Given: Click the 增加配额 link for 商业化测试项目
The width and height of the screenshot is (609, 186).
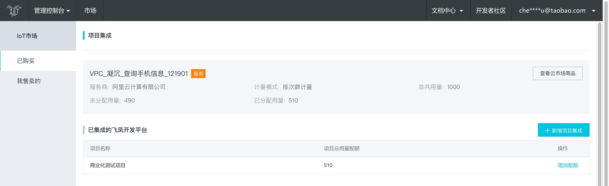Looking at the screenshot, I should click(568, 165).
